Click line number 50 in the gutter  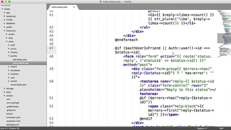51,81
